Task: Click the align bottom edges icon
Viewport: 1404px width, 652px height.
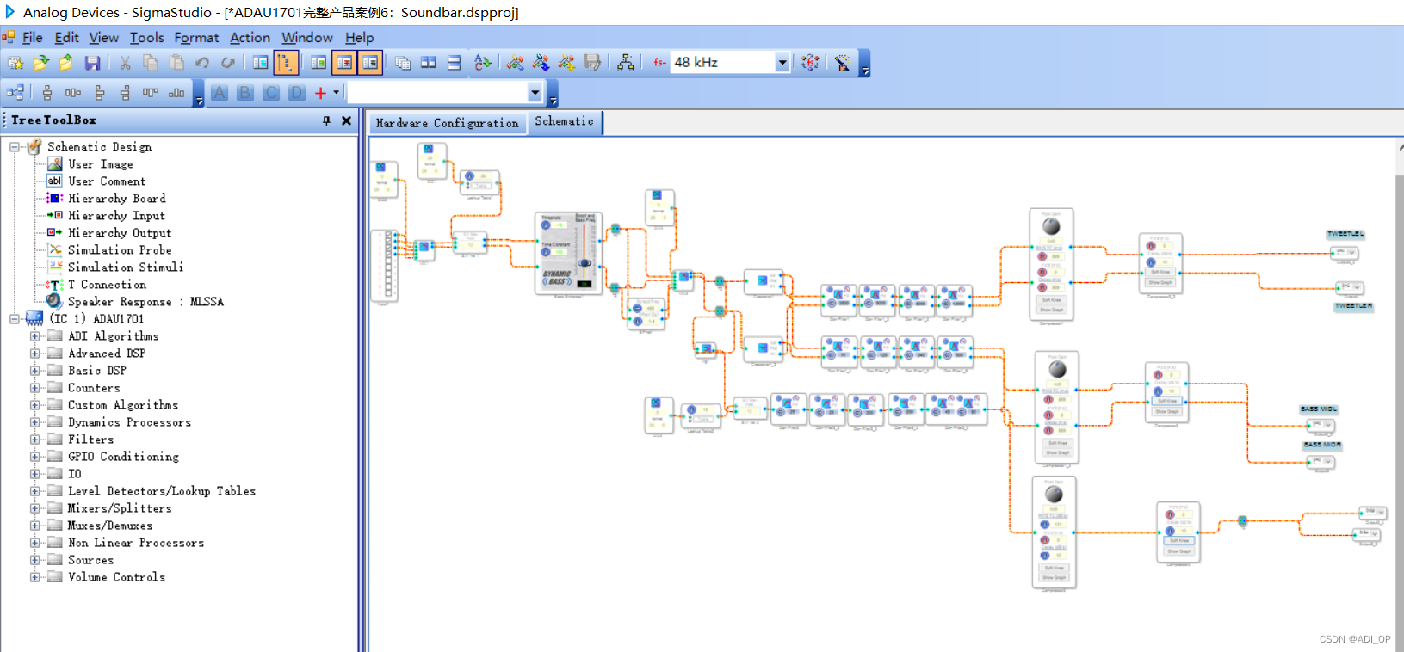Action: 176,93
